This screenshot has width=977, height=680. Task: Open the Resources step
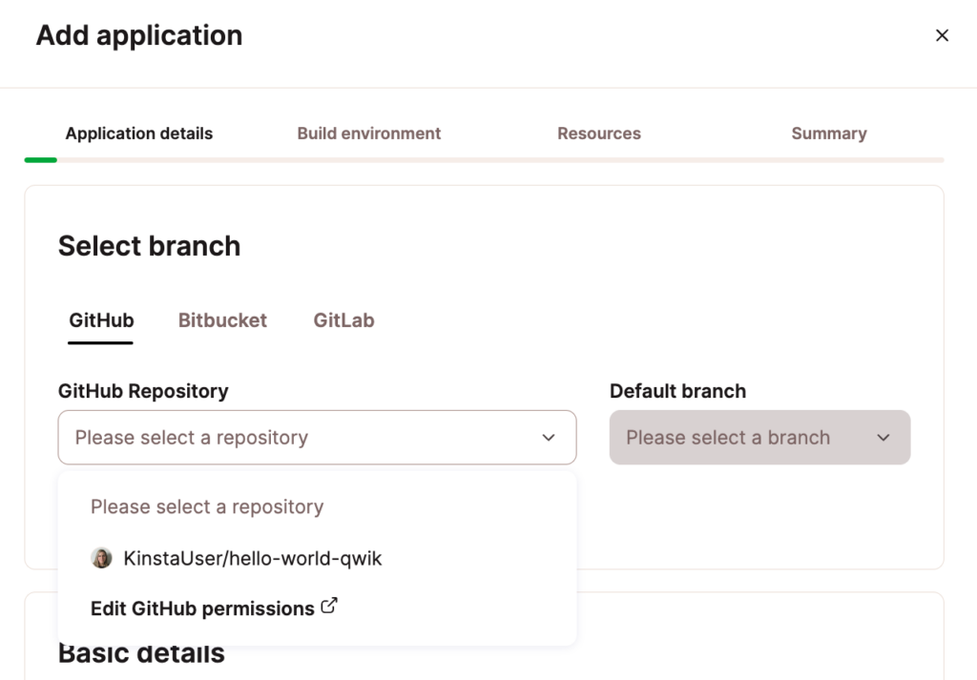point(598,134)
